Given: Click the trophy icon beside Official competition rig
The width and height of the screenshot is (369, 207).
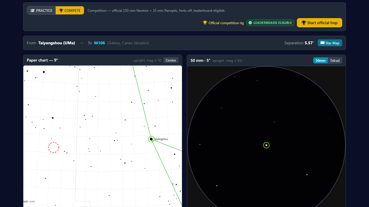Looking at the screenshot, I should 205,23.
